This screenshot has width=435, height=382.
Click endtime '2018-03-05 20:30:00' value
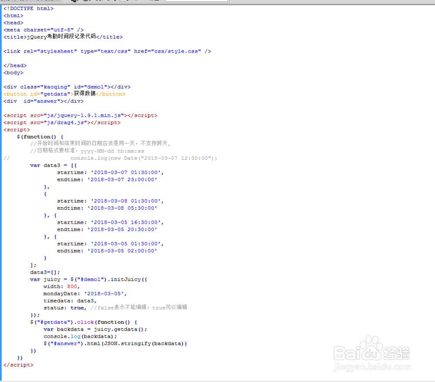(122, 230)
